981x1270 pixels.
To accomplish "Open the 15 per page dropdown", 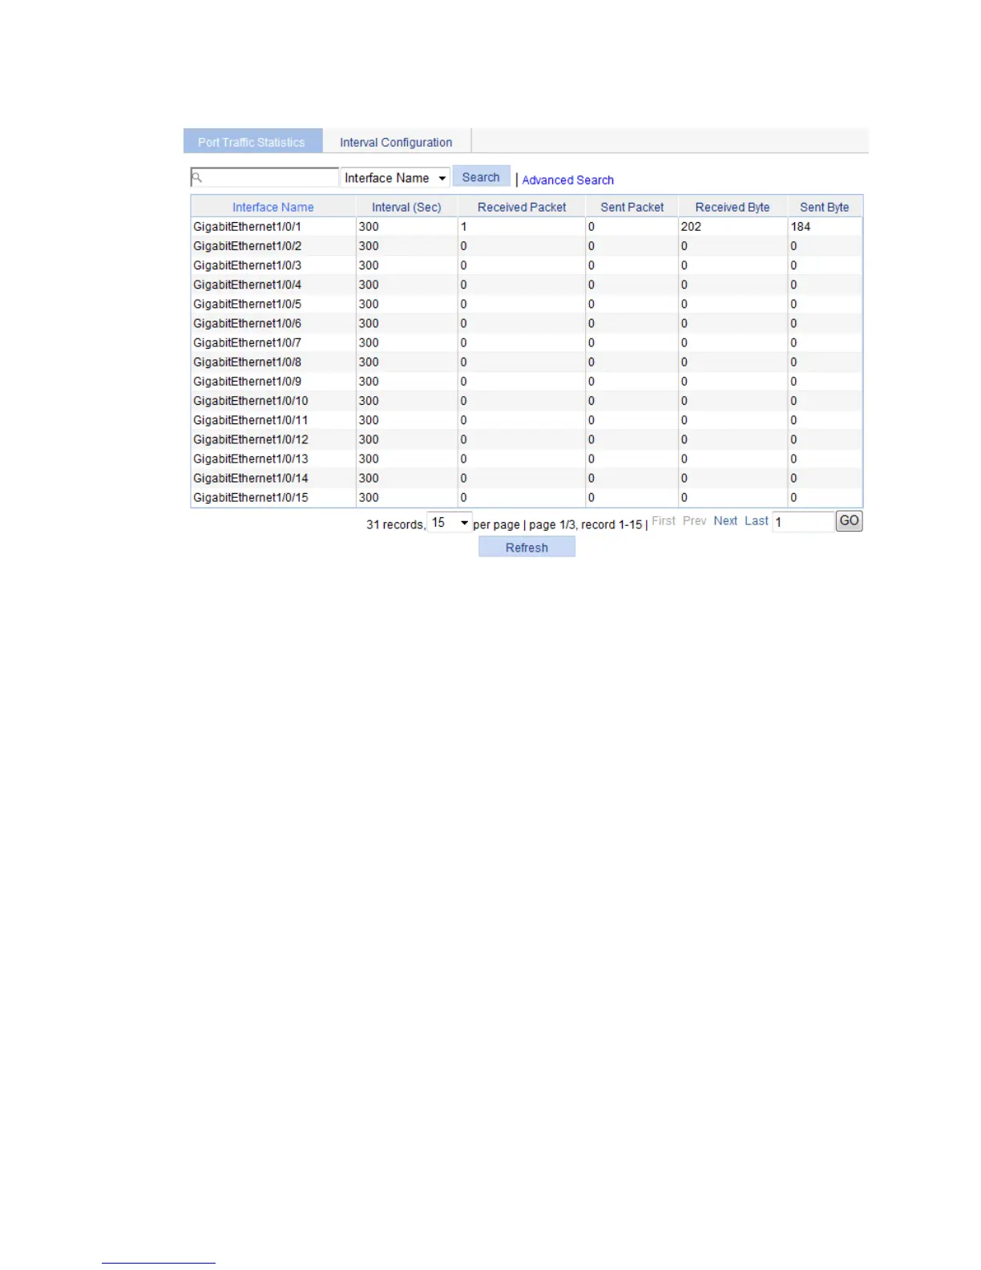I will tap(450, 523).
